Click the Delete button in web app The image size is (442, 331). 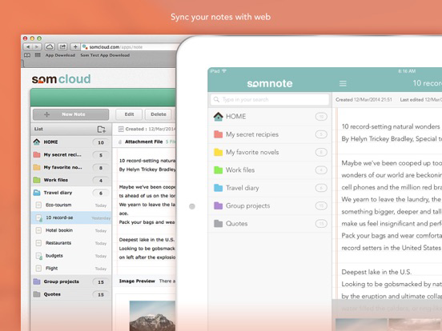click(158, 114)
